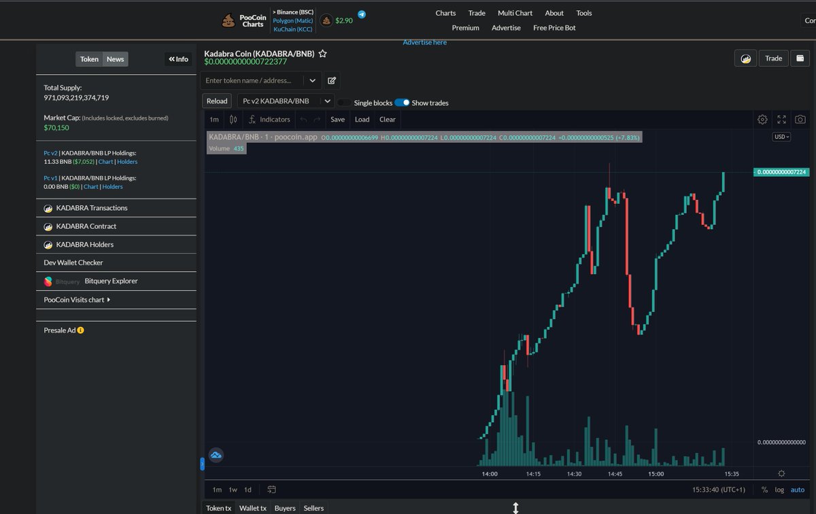Open chart settings gear icon
The width and height of the screenshot is (816, 514).
click(762, 120)
